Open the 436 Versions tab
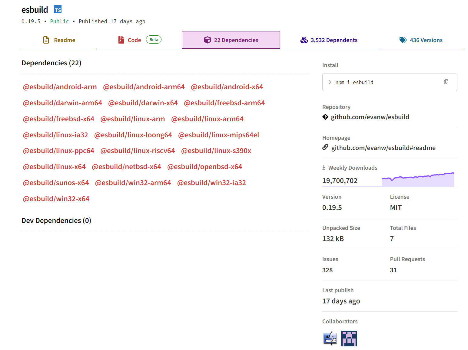Viewport: 468px width, 350px height. (x=421, y=40)
